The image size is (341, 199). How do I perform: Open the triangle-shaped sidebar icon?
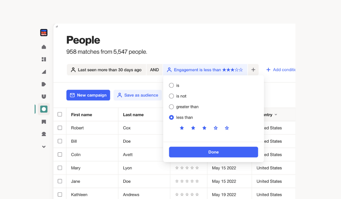click(44, 72)
